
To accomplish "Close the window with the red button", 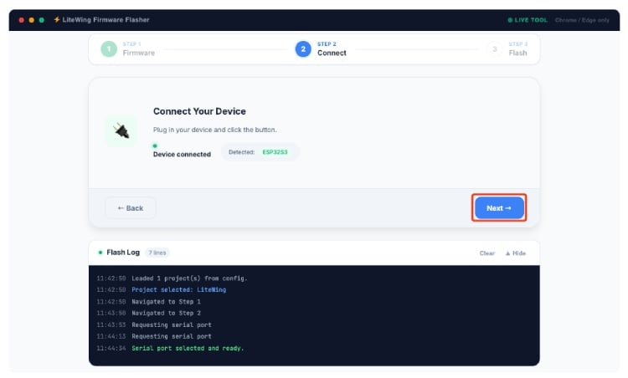I will coord(22,19).
